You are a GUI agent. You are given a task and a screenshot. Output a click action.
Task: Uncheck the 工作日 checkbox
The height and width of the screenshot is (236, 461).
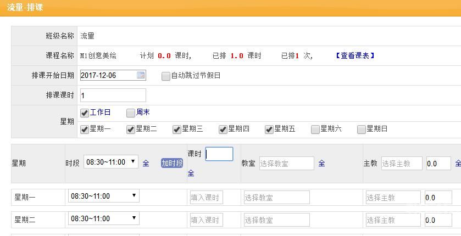[x=85, y=113]
